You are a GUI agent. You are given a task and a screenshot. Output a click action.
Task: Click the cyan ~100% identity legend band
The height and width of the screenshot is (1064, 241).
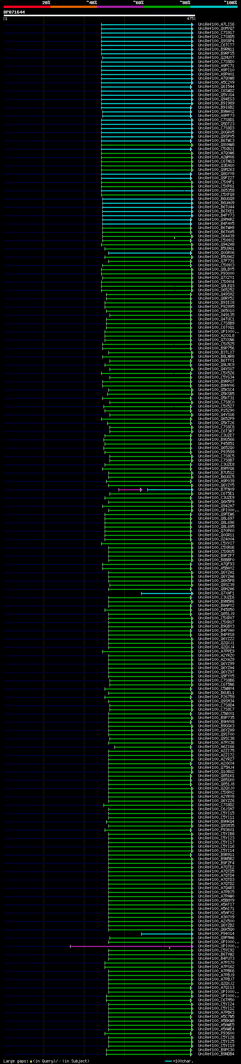pyautogui.click(x=214, y=7)
